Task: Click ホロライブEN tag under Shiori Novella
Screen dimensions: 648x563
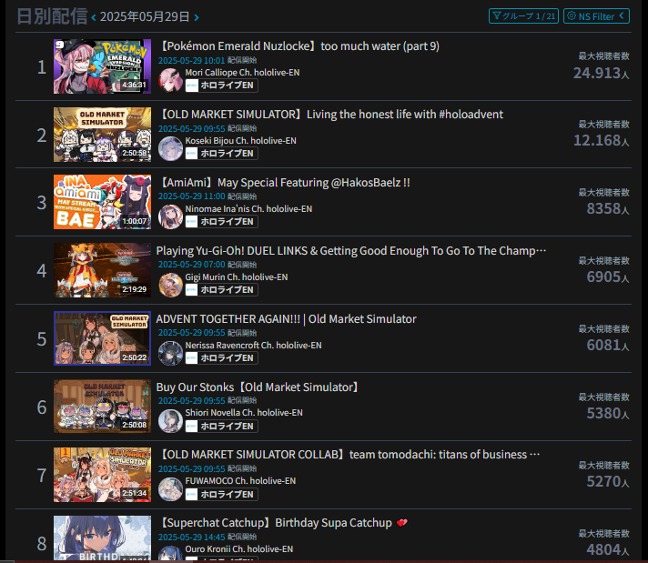Action: [x=221, y=426]
